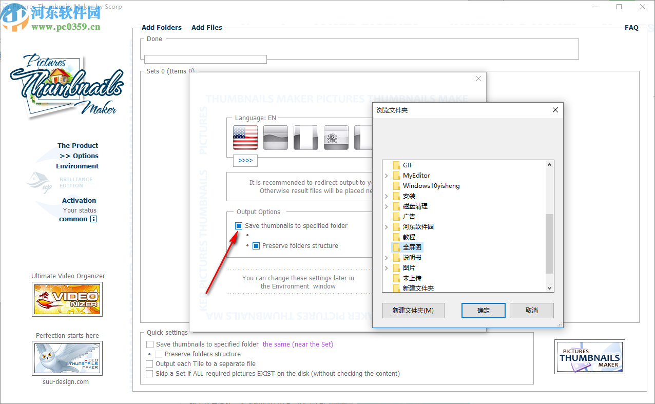Click the progress bar under Done
The width and height of the screenshot is (655, 404).
click(205, 59)
